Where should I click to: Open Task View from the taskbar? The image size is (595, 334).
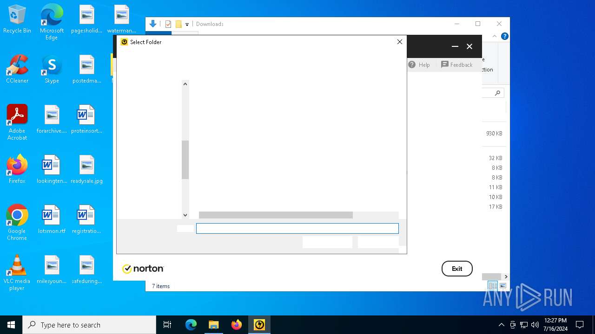click(167, 325)
